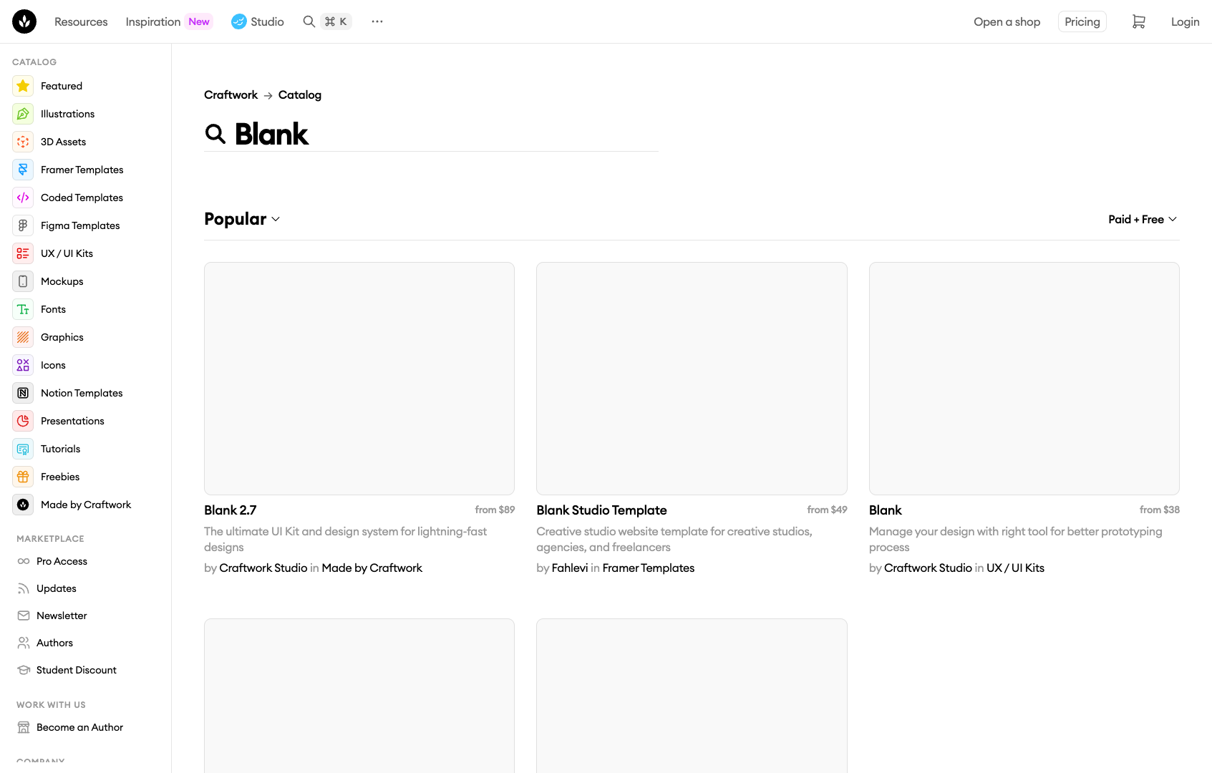Click the Framer Templates icon
The image size is (1212, 773).
click(23, 170)
